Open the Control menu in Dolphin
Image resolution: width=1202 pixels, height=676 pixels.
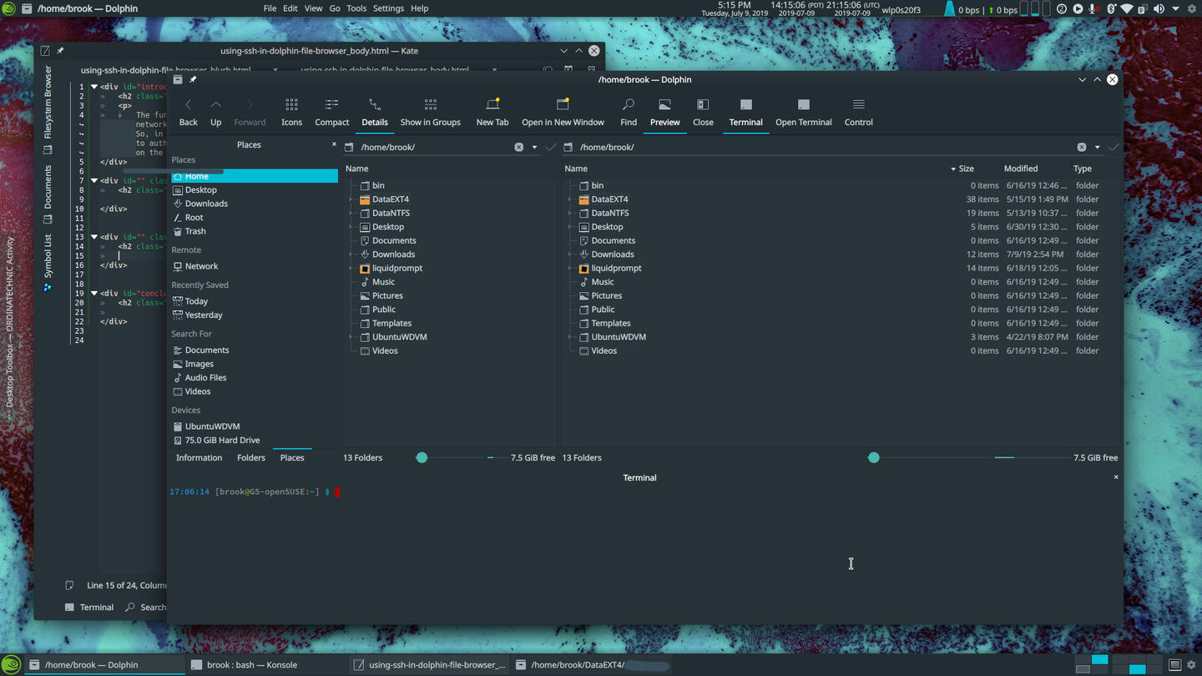[x=858, y=111]
